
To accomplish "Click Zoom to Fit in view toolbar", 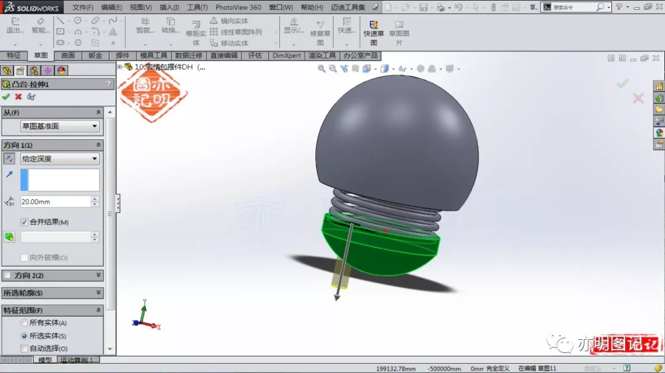I will click(321, 69).
